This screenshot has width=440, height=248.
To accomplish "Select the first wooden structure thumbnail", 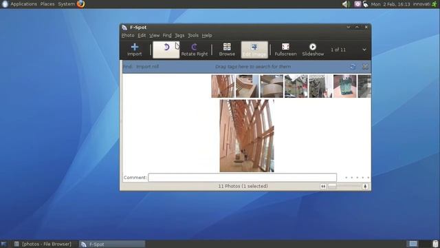I will (223, 86).
